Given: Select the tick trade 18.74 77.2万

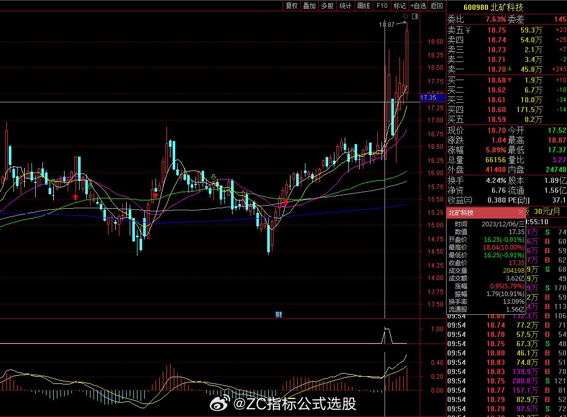Looking at the screenshot, I should [x=507, y=326].
